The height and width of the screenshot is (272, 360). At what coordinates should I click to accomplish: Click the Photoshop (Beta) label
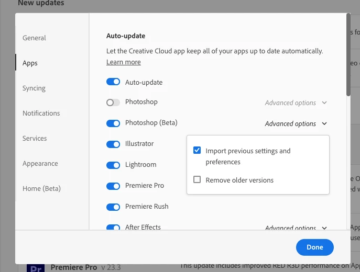(x=151, y=123)
